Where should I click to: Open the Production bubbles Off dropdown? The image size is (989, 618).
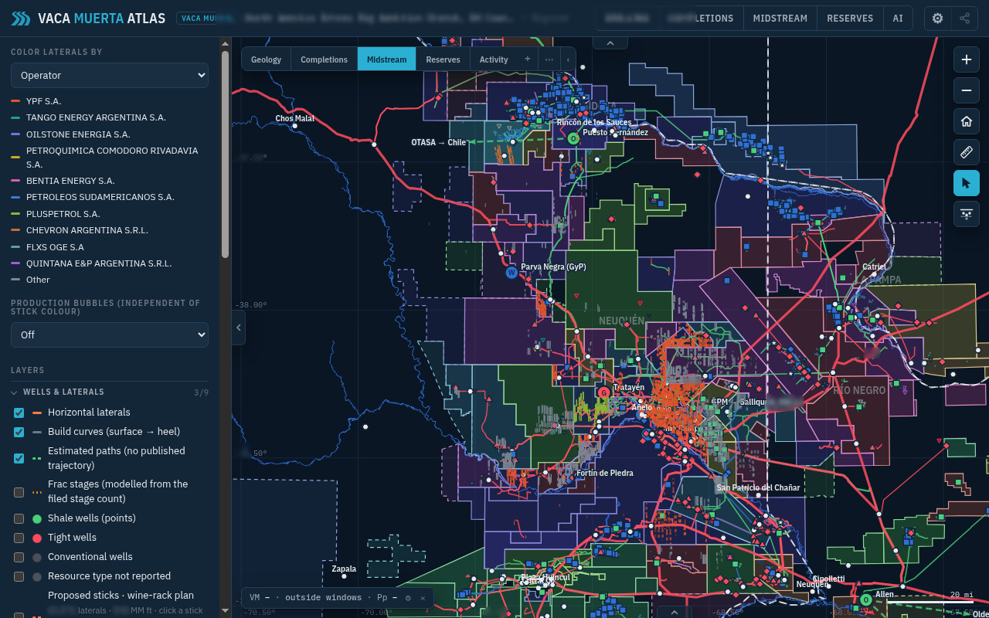tap(110, 334)
